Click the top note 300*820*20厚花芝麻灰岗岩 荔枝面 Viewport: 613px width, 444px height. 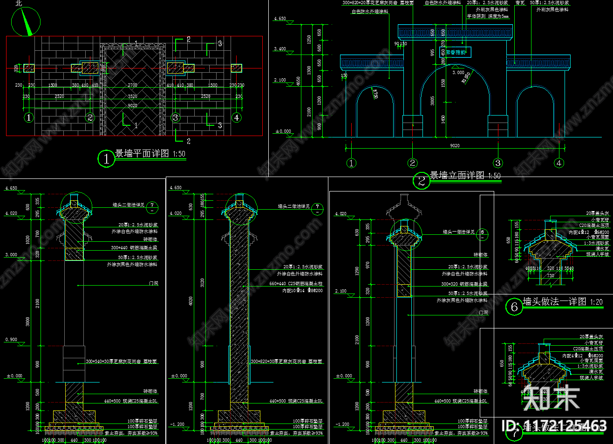pos(378,3)
